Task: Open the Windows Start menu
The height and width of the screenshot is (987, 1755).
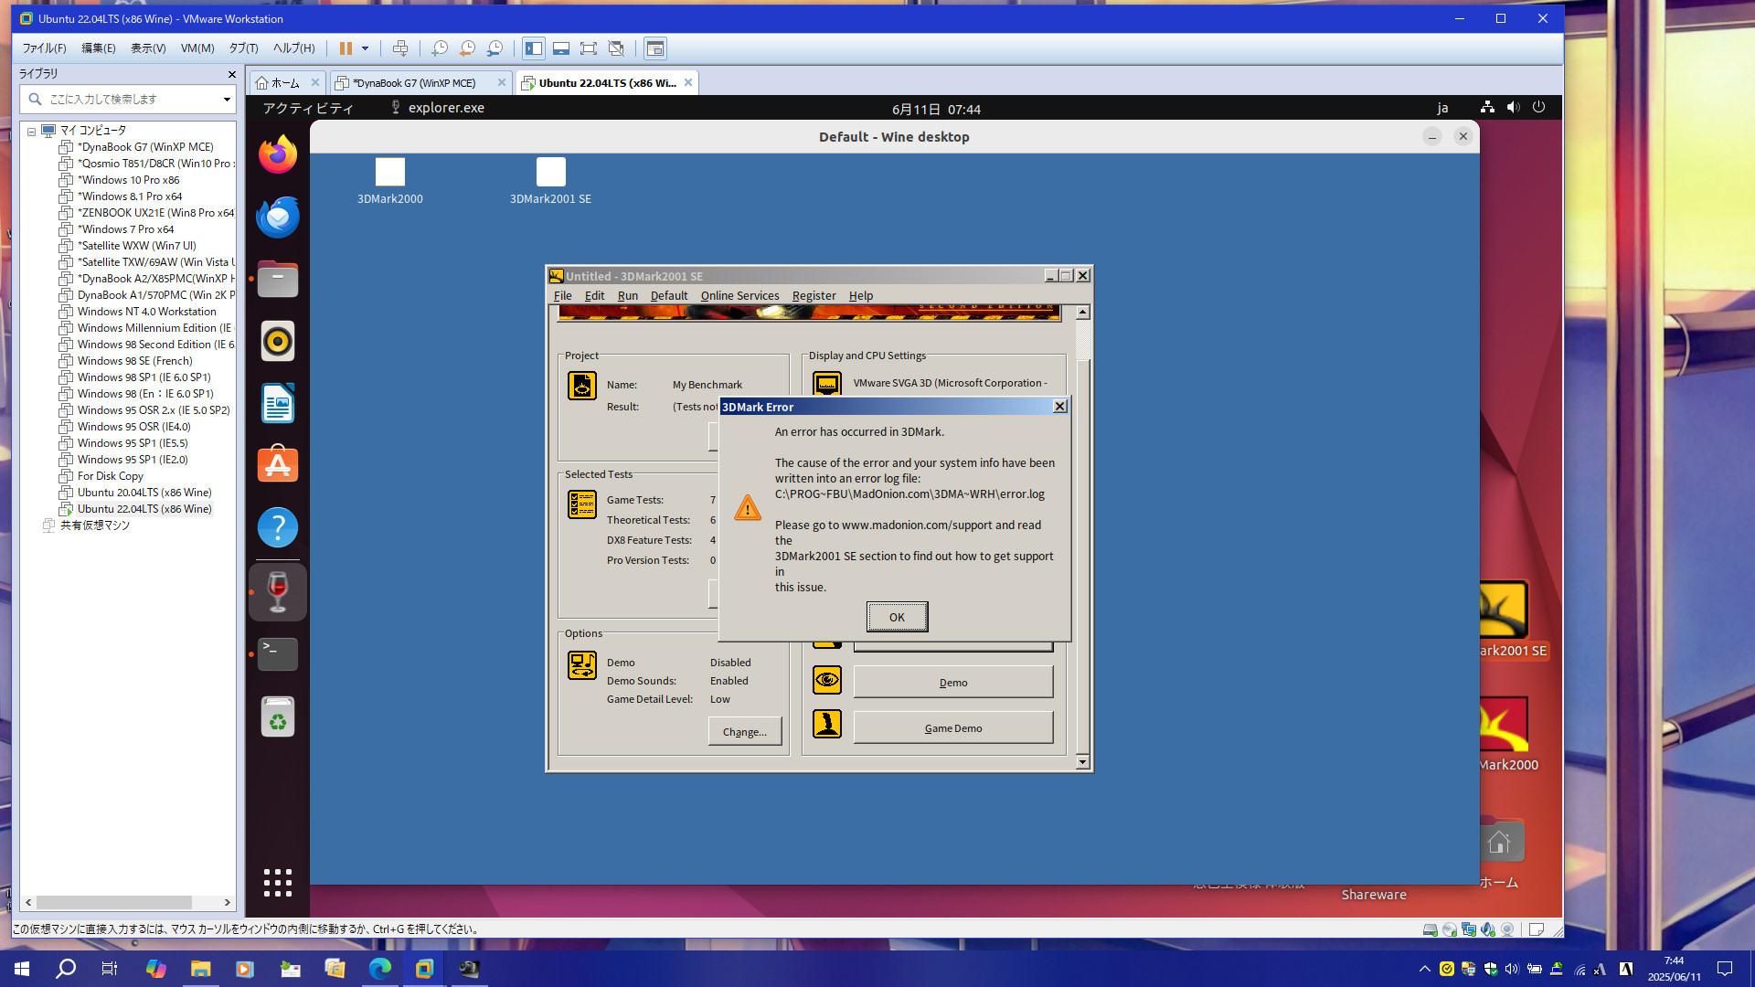Action: 22,969
